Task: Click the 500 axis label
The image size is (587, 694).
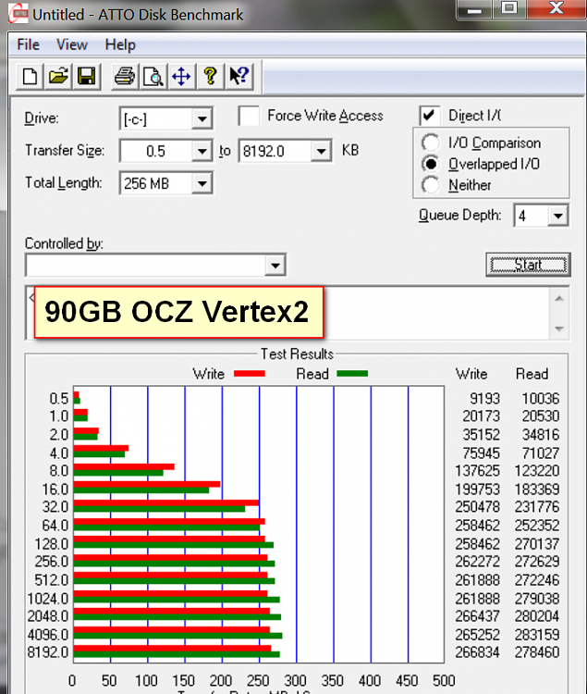Action: point(444,681)
